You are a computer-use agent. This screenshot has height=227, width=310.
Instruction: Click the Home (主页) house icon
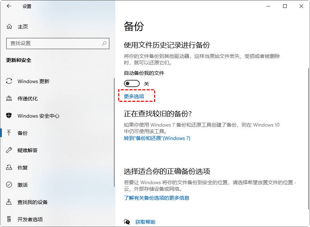coord(9,27)
